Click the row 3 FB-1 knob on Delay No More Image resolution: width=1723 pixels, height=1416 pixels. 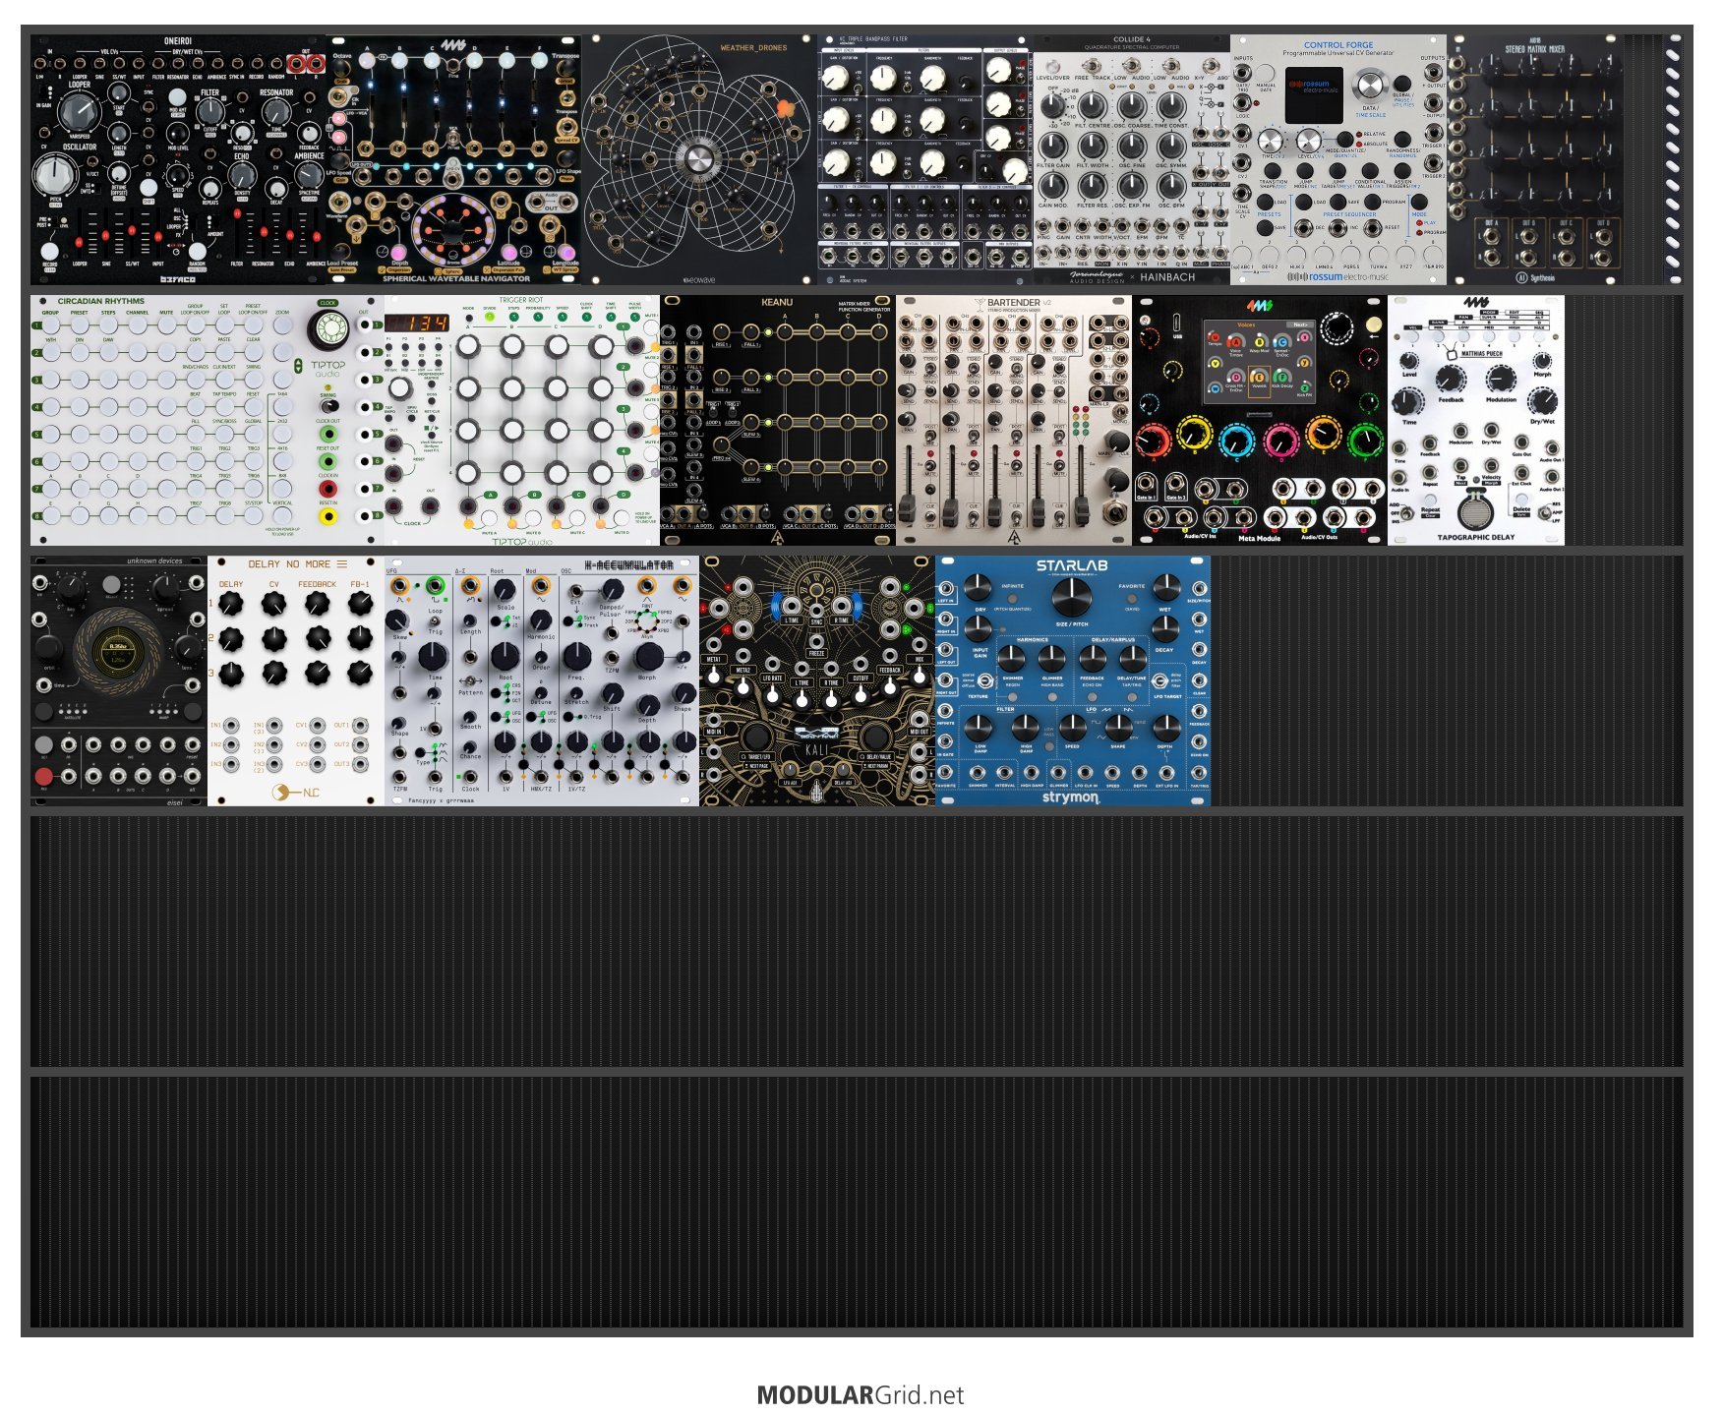[360, 673]
